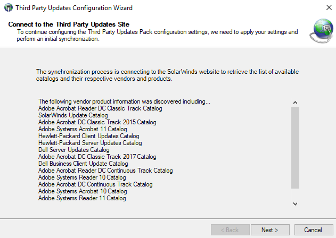This screenshot has height=238, width=336.
Task: Click the Dell Server Updates Catalog line
Action: tap(73, 150)
